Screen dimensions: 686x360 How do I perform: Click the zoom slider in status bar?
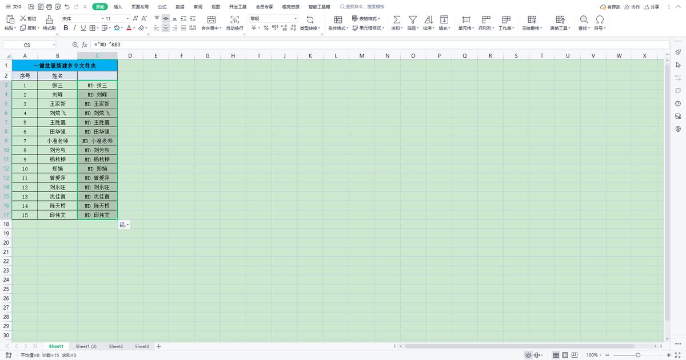[x=635, y=355]
